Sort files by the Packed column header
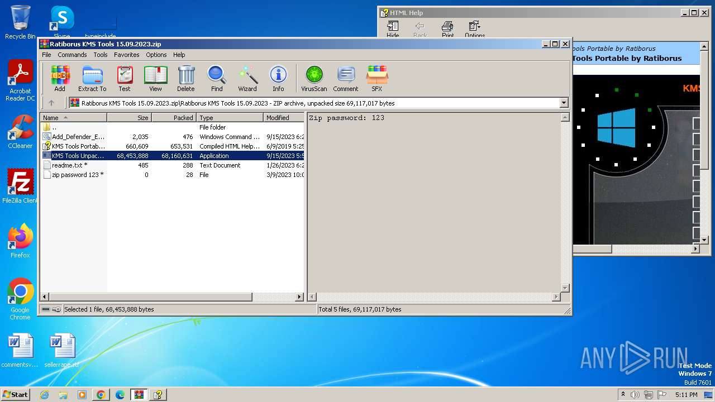Screen dimensions: 715x402 [174, 118]
